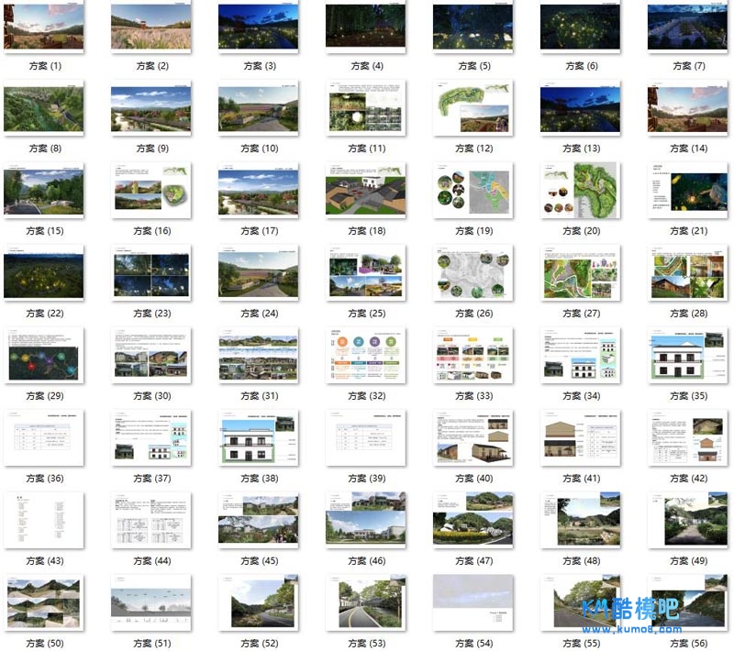Open the 方案 (27) site plan thumbnail
Image resolution: width=734 pixels, height=651 pixels.
point(580,272)
